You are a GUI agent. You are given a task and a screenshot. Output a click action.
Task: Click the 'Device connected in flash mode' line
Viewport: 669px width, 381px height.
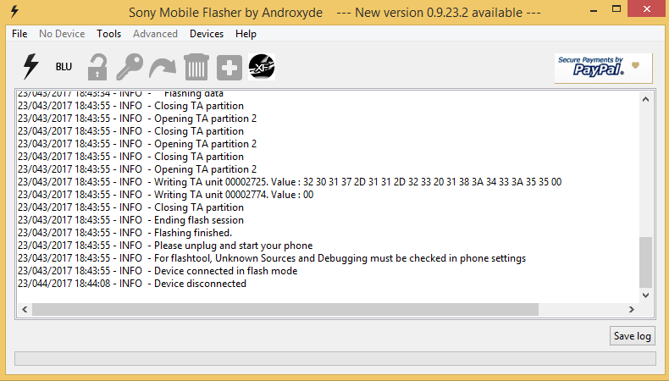click(158, 270)
